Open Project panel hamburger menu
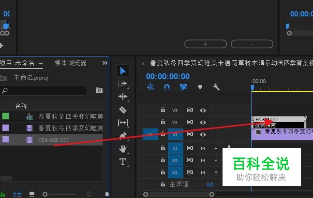The image size is (313, 198). click(41, 64)
